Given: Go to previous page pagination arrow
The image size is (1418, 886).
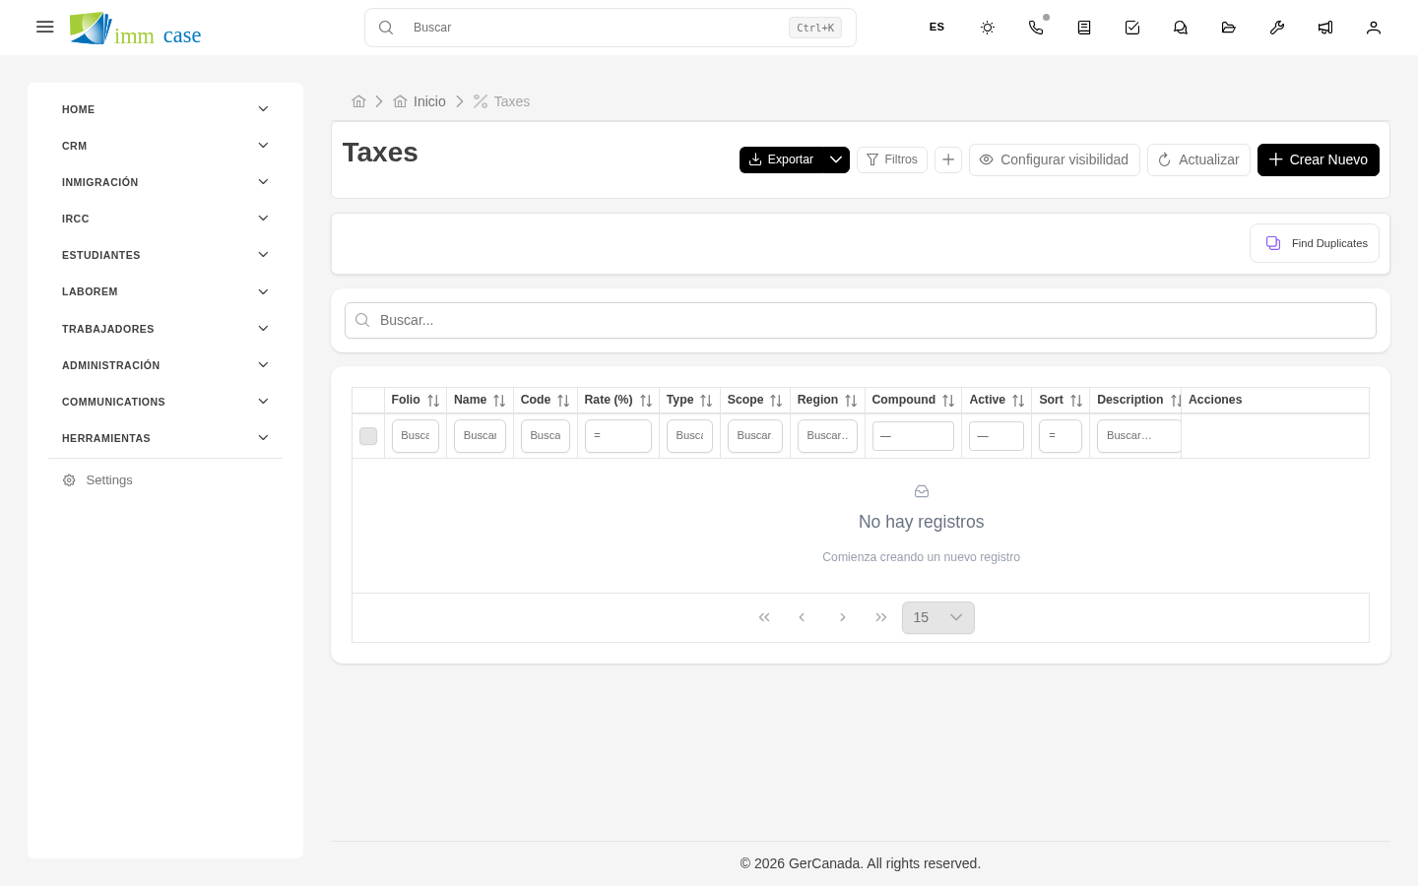Looking at the screenshot, I should pyautogui.click(x=803, y=617).
